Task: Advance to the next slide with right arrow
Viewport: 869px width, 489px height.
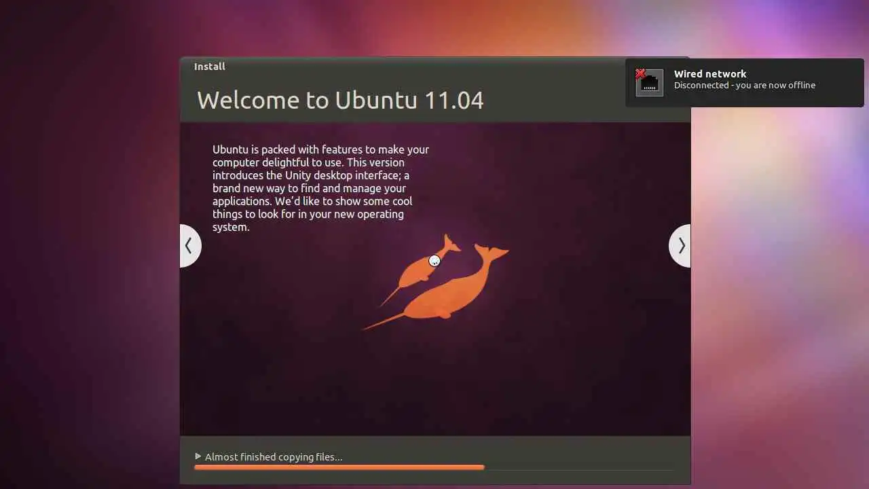Action: coord(680,245)
